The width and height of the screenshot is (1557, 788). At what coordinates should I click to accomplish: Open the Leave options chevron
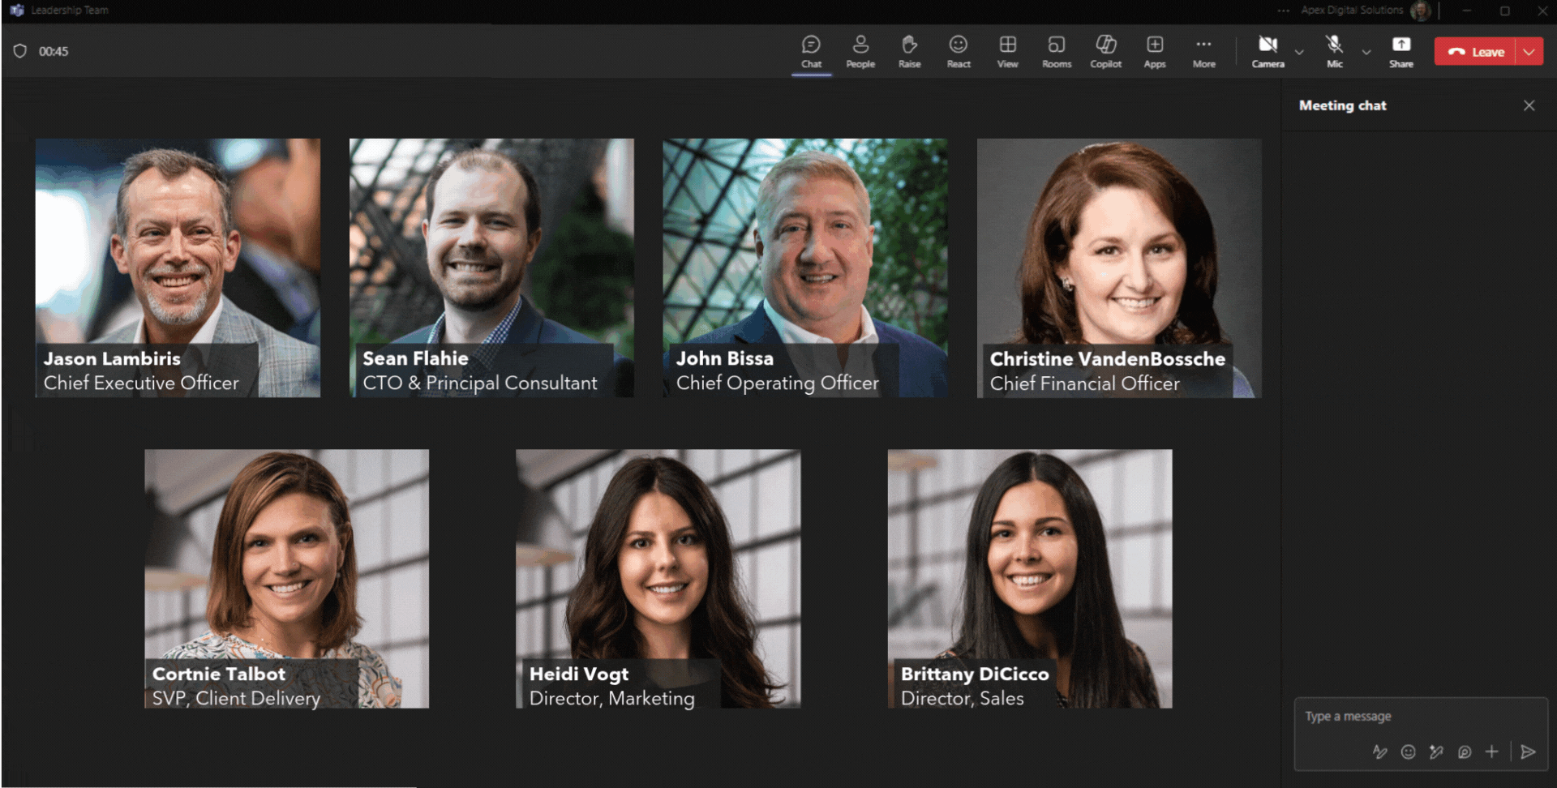pyautogui.click(x=1529, y=52)
